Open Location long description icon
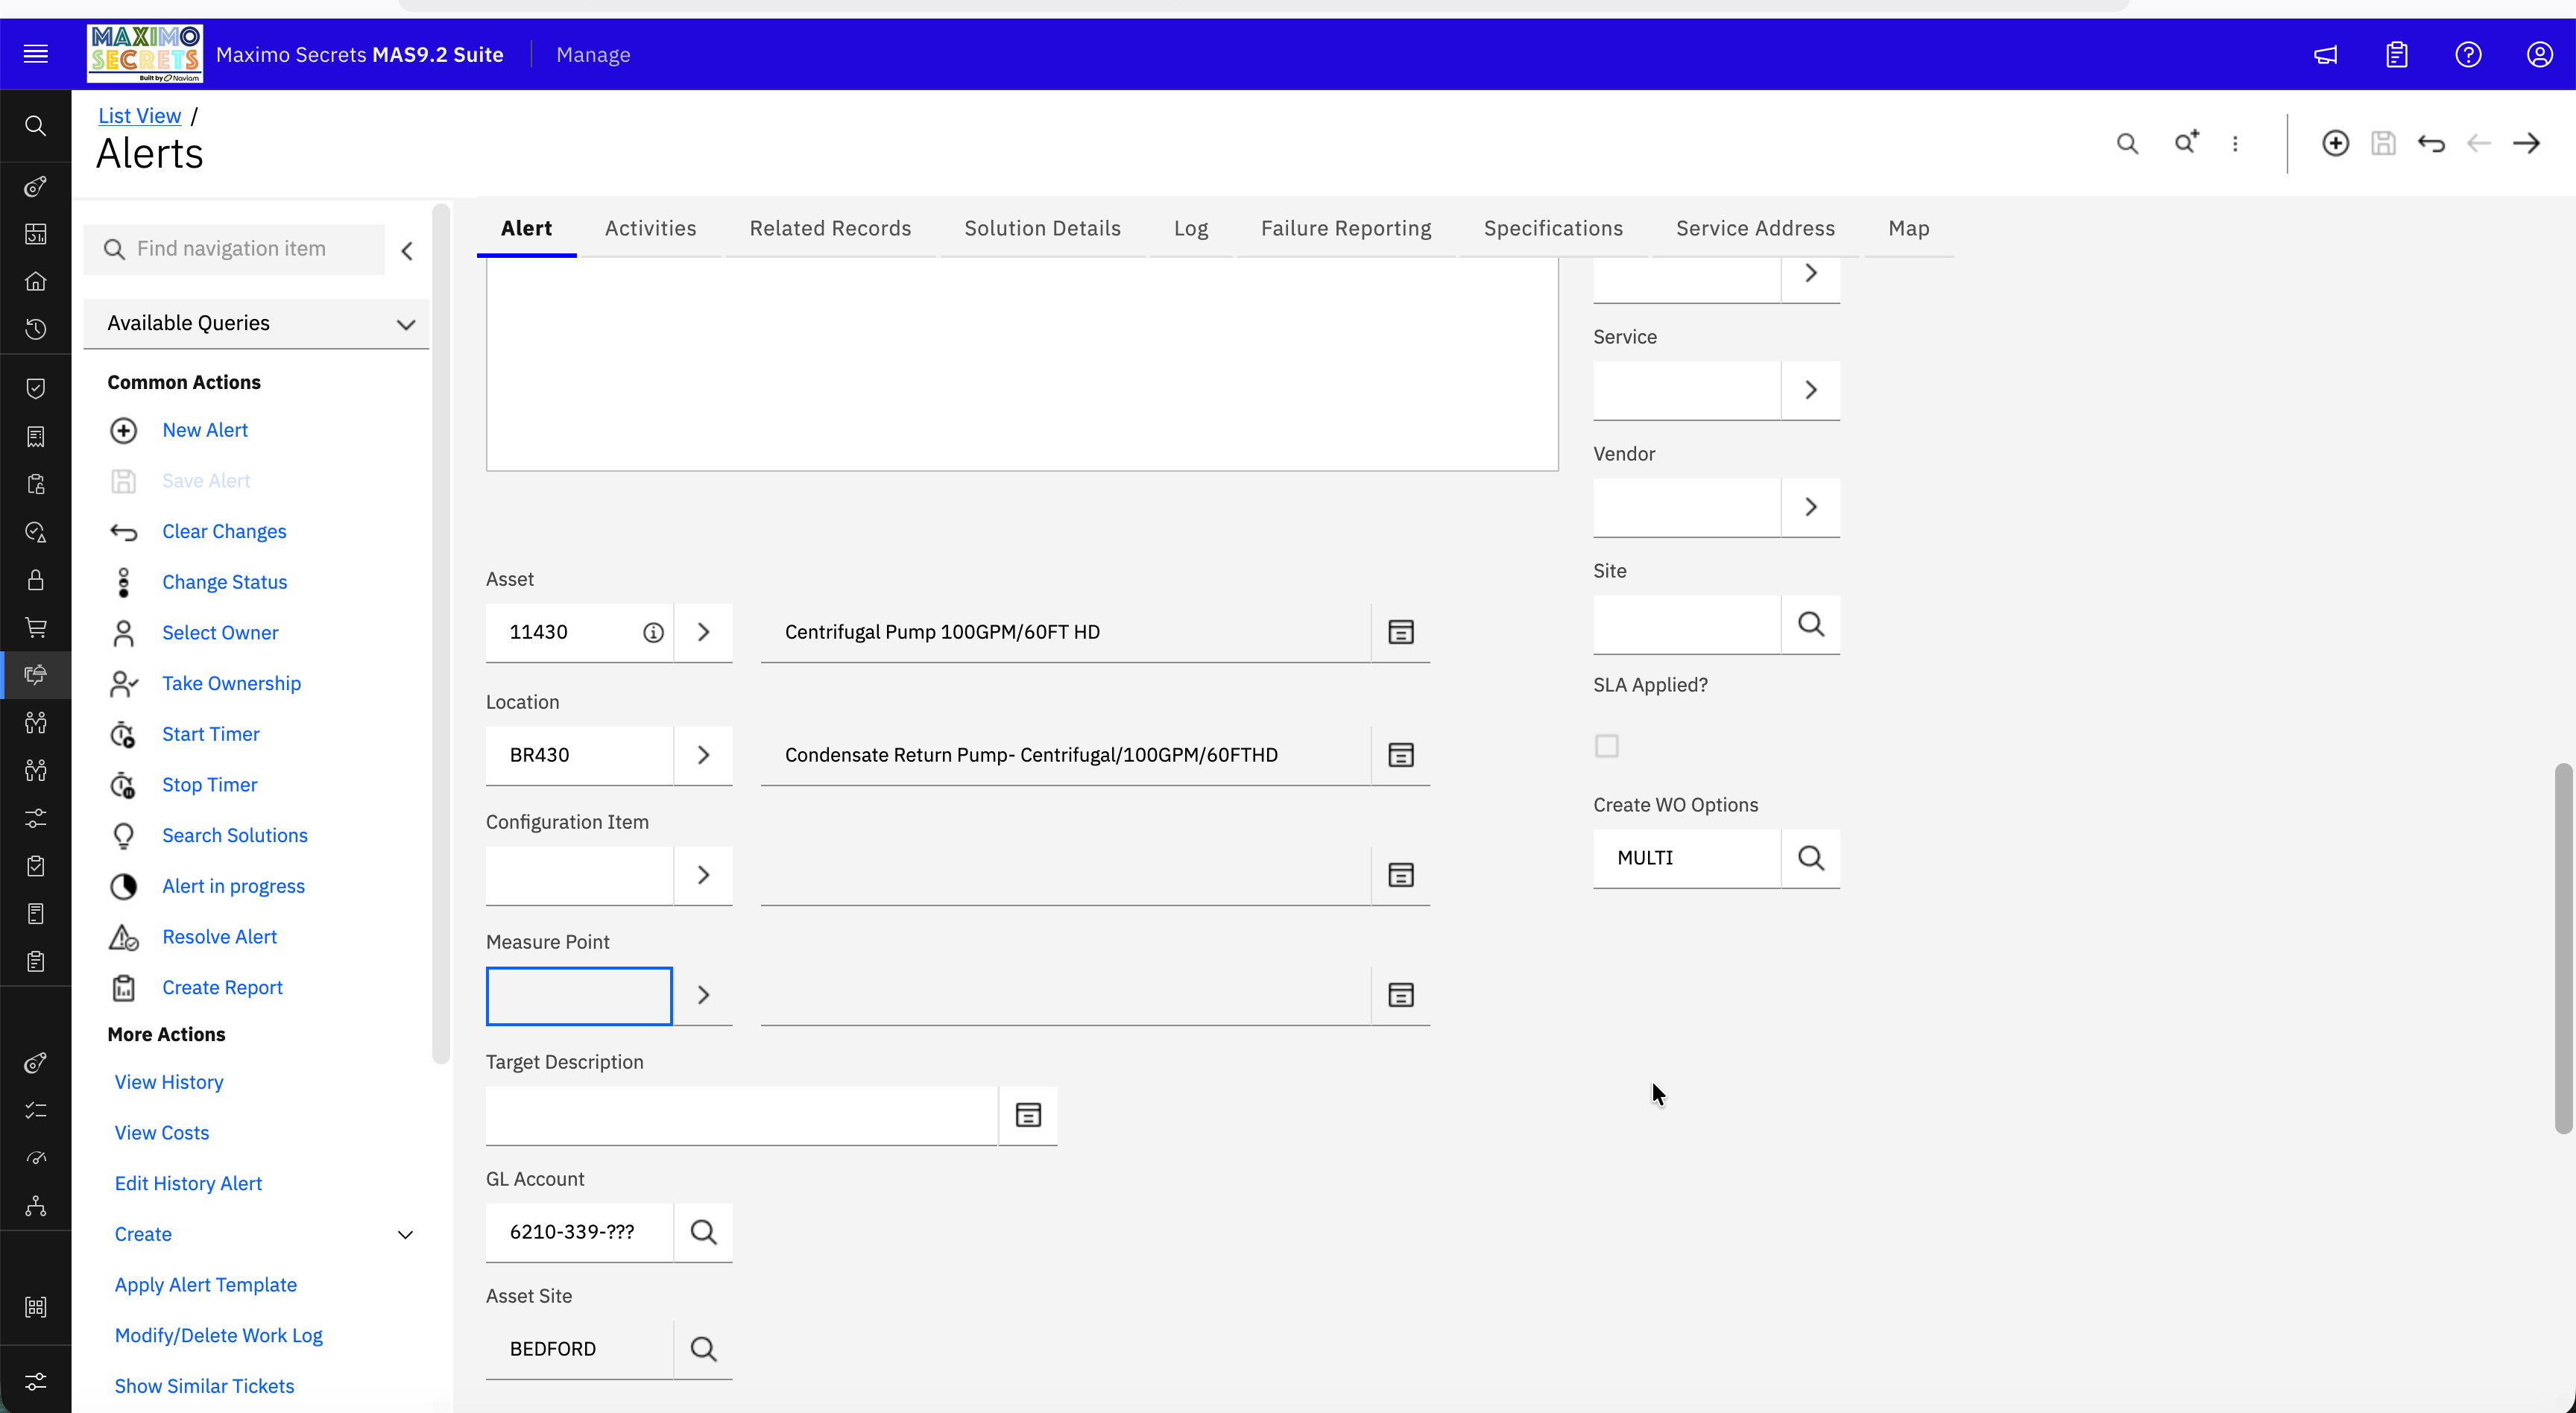Image resolution: width=2576 pixels, height=1413 pixels. [x=1400, y=755]
